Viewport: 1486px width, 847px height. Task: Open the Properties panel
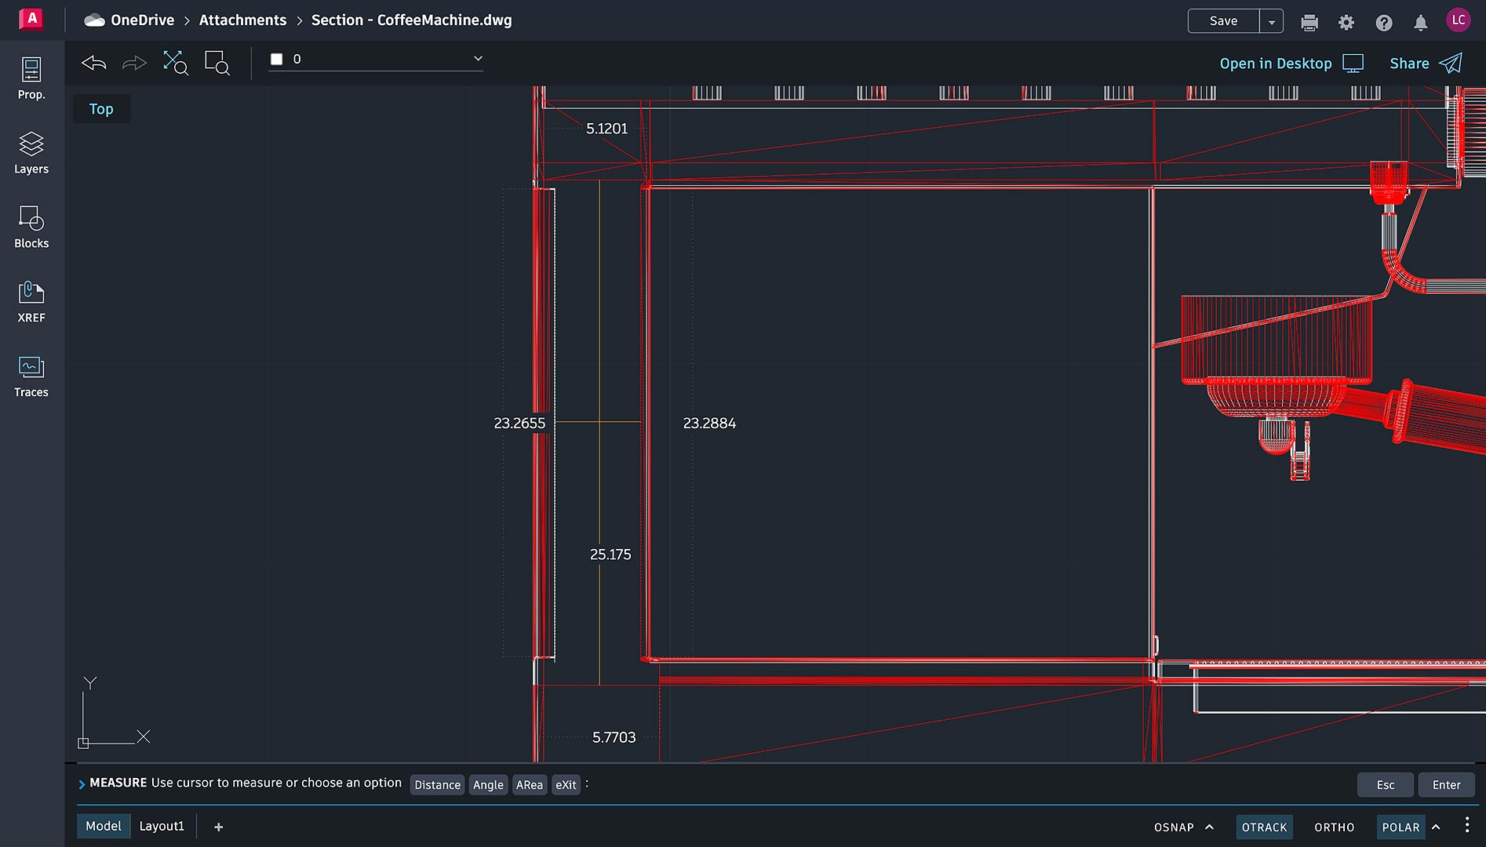click(31, 78)
